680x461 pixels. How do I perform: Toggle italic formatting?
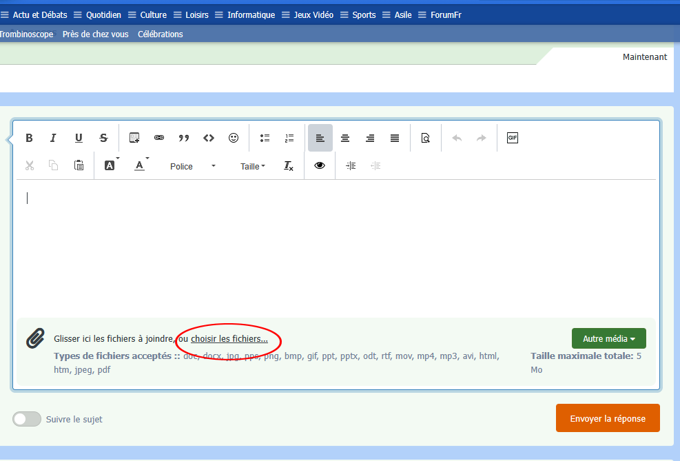(53, 138)
